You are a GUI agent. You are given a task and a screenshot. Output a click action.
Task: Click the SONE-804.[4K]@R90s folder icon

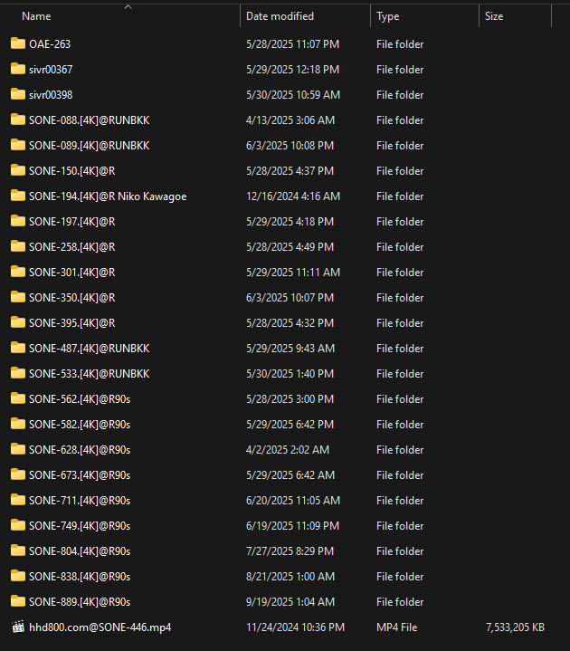[x=18, y=550]
